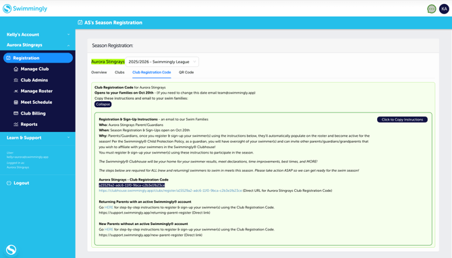This screenshot has height=258, width=452.
Task: Log out using the Logout link
Action: 22,183
